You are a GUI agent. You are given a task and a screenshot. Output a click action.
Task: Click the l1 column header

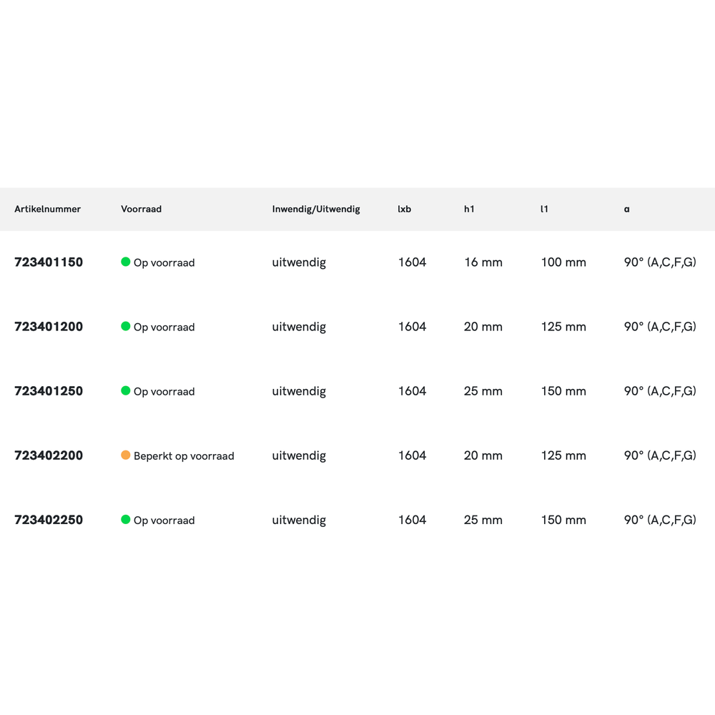pyautogui.click(x=544, y=209)
